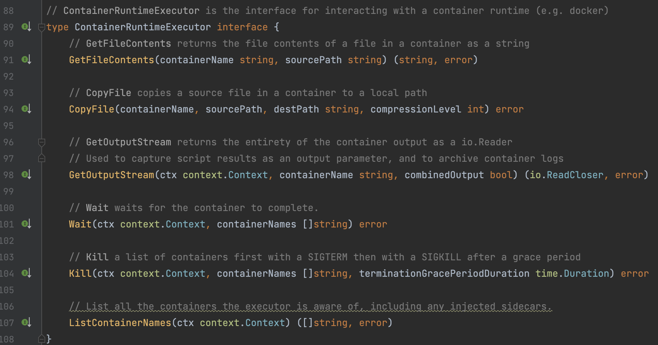The image size is (658, 345).
Task: Click the ReadCloser return type
Action: click(x=575, y=175)
